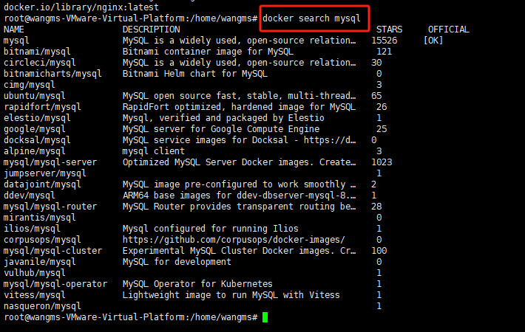Click the mysql/mysql-server entry name

click(50, 162)
